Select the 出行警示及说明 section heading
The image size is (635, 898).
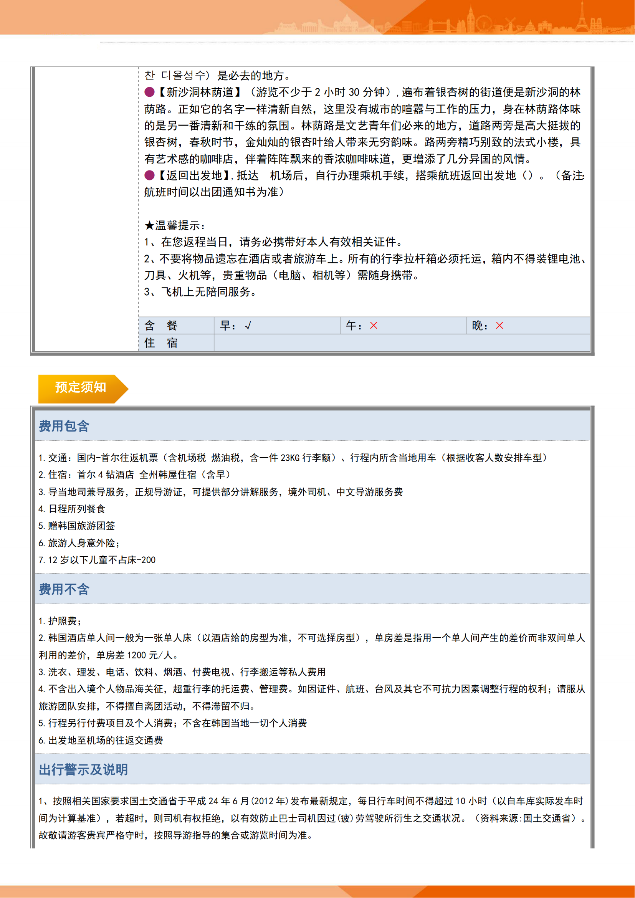[83, 769]
